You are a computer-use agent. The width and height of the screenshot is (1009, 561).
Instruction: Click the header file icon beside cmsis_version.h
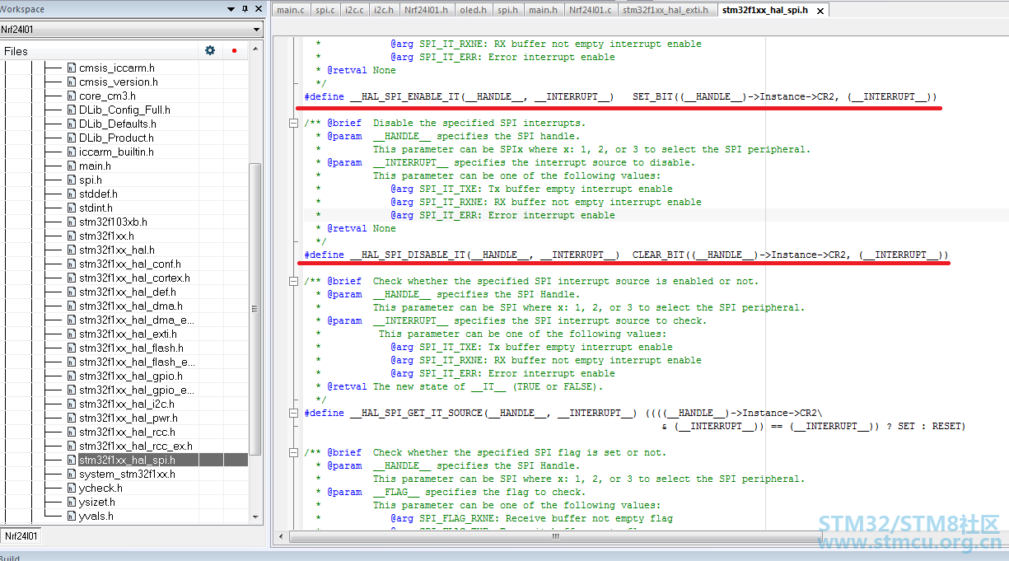(x=72, y=82)
